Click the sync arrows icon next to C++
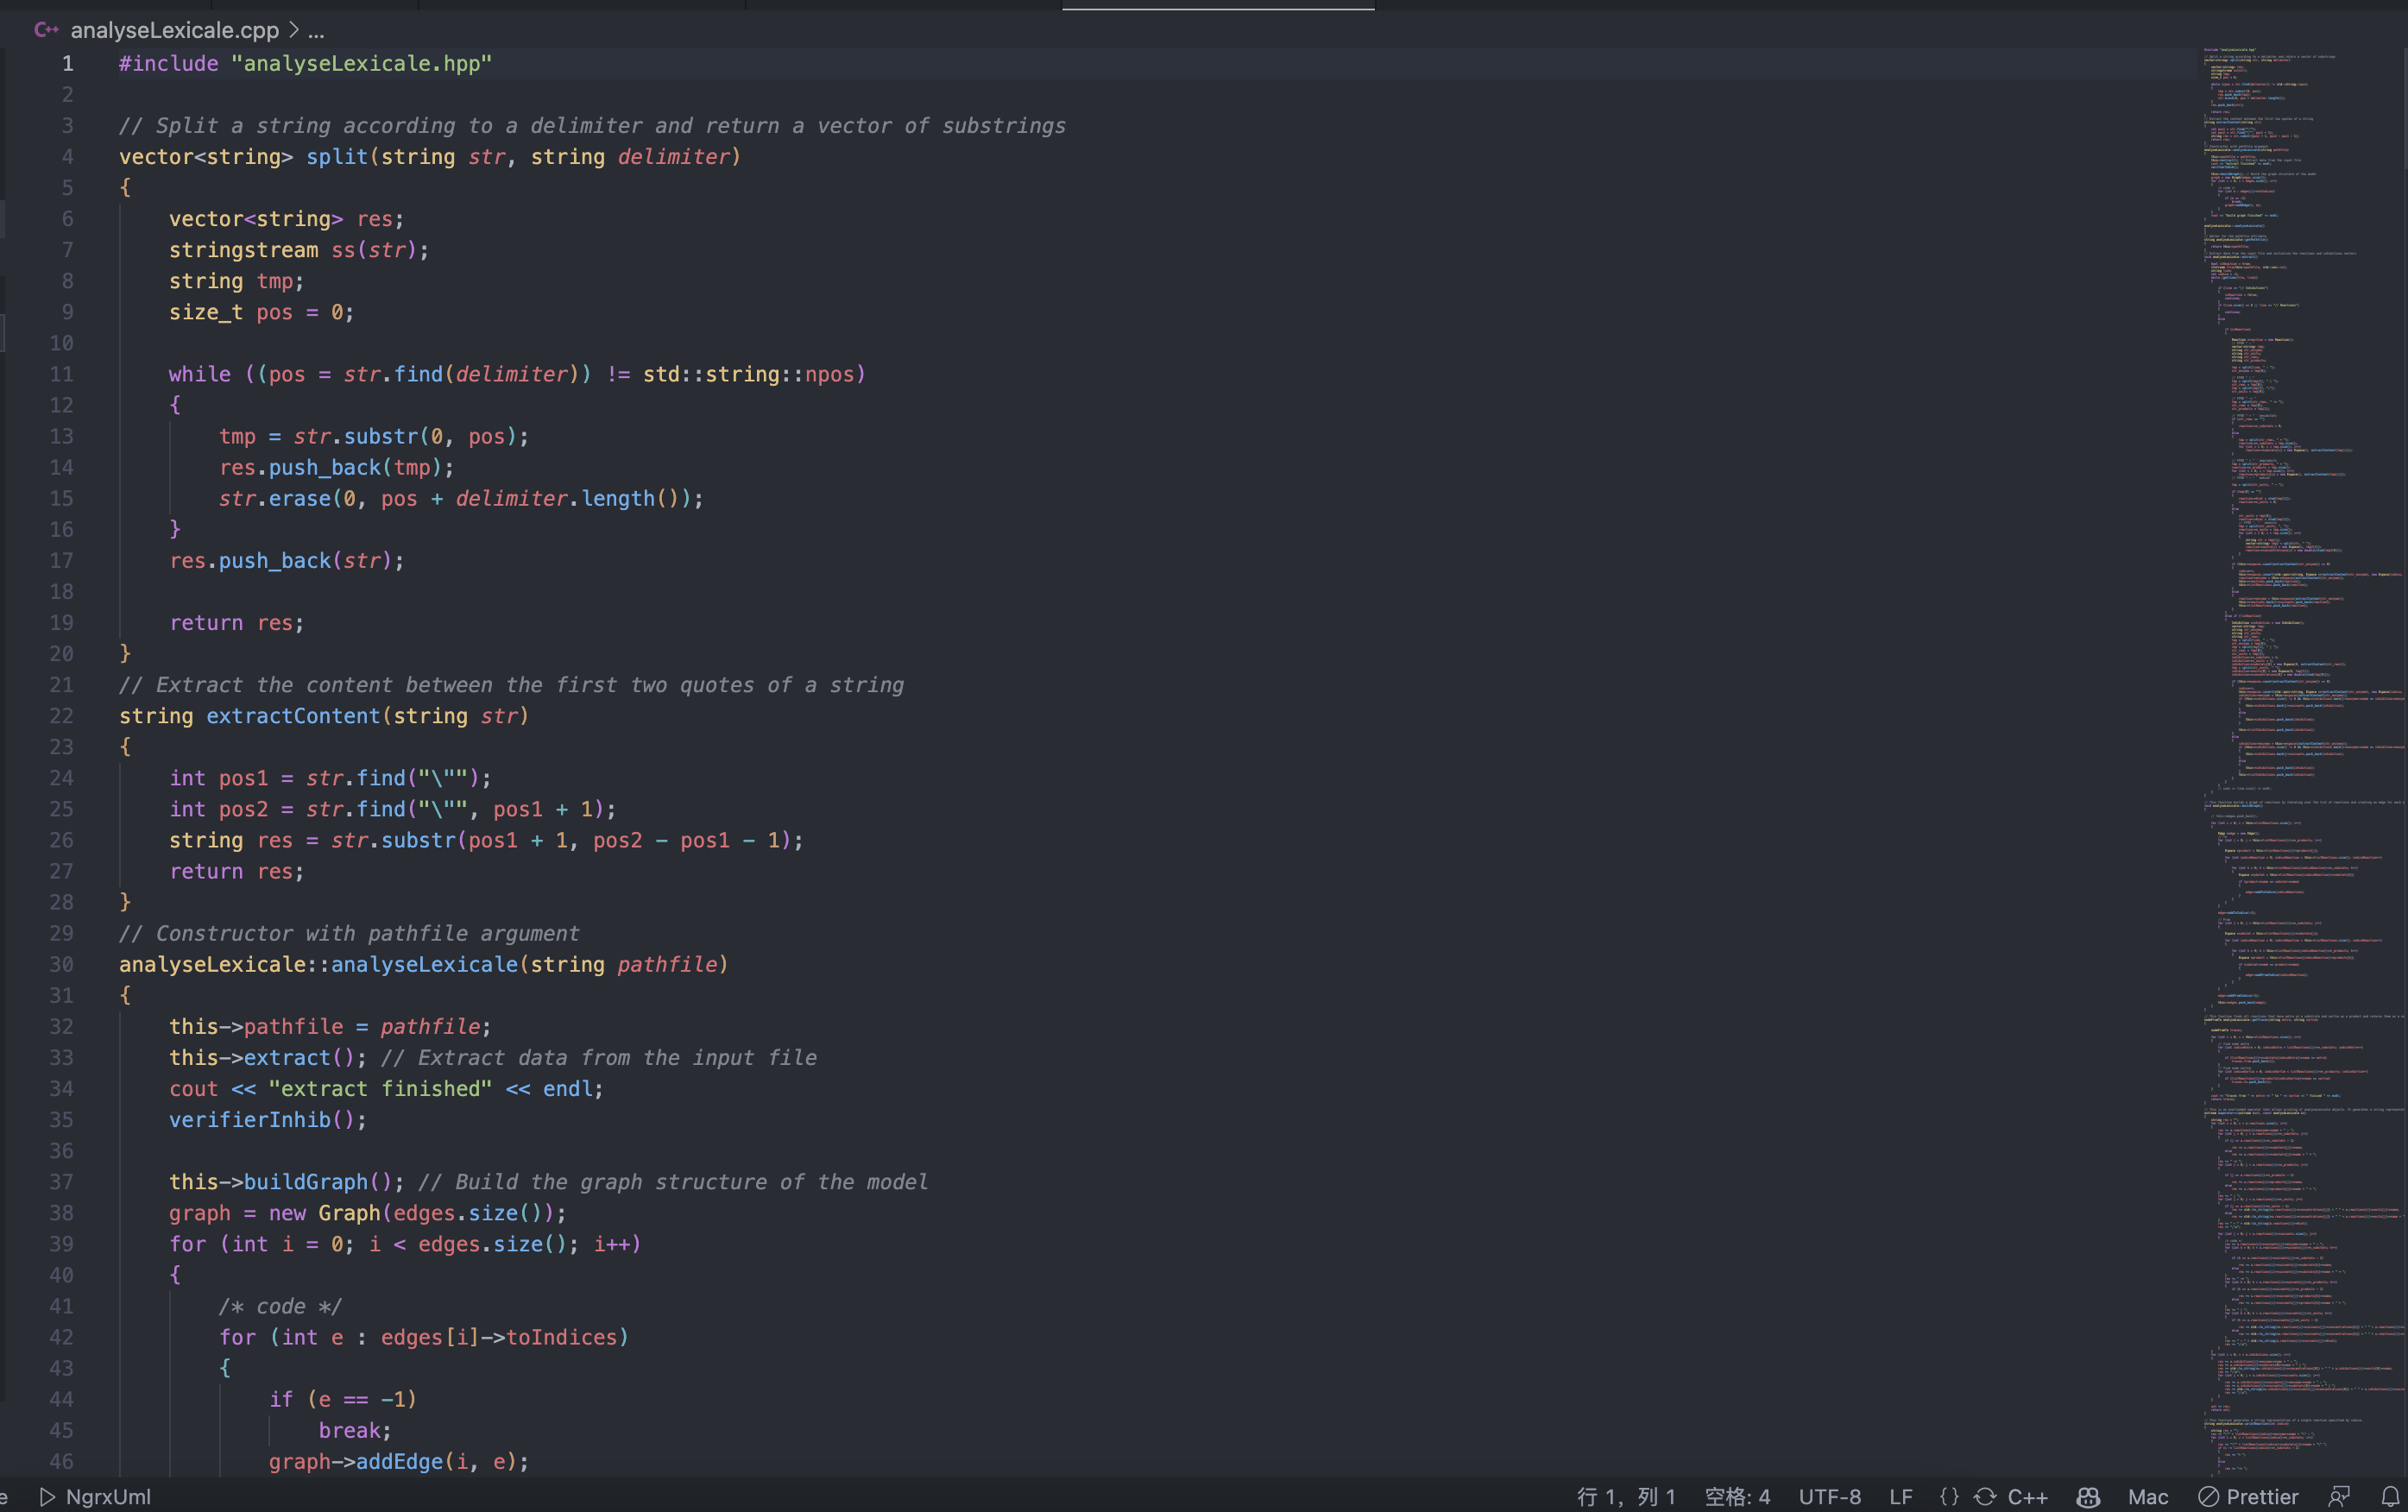 pos(1985,1496)
